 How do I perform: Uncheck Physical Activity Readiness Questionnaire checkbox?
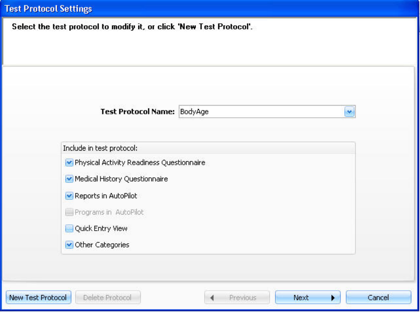69,163
